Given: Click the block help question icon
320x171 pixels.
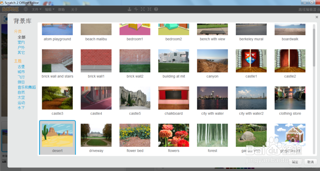Looking at the screenshot, I should (x=156, y=9).
